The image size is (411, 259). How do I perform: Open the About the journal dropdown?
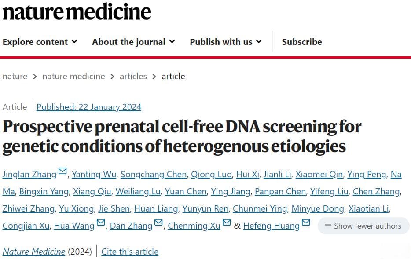coord(133,42)
